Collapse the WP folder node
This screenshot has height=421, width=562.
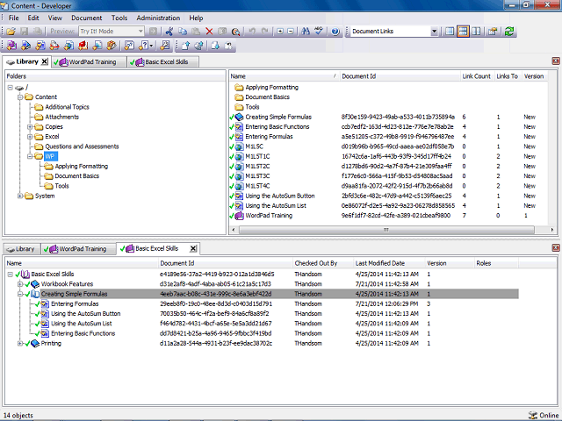coord(30,156)
